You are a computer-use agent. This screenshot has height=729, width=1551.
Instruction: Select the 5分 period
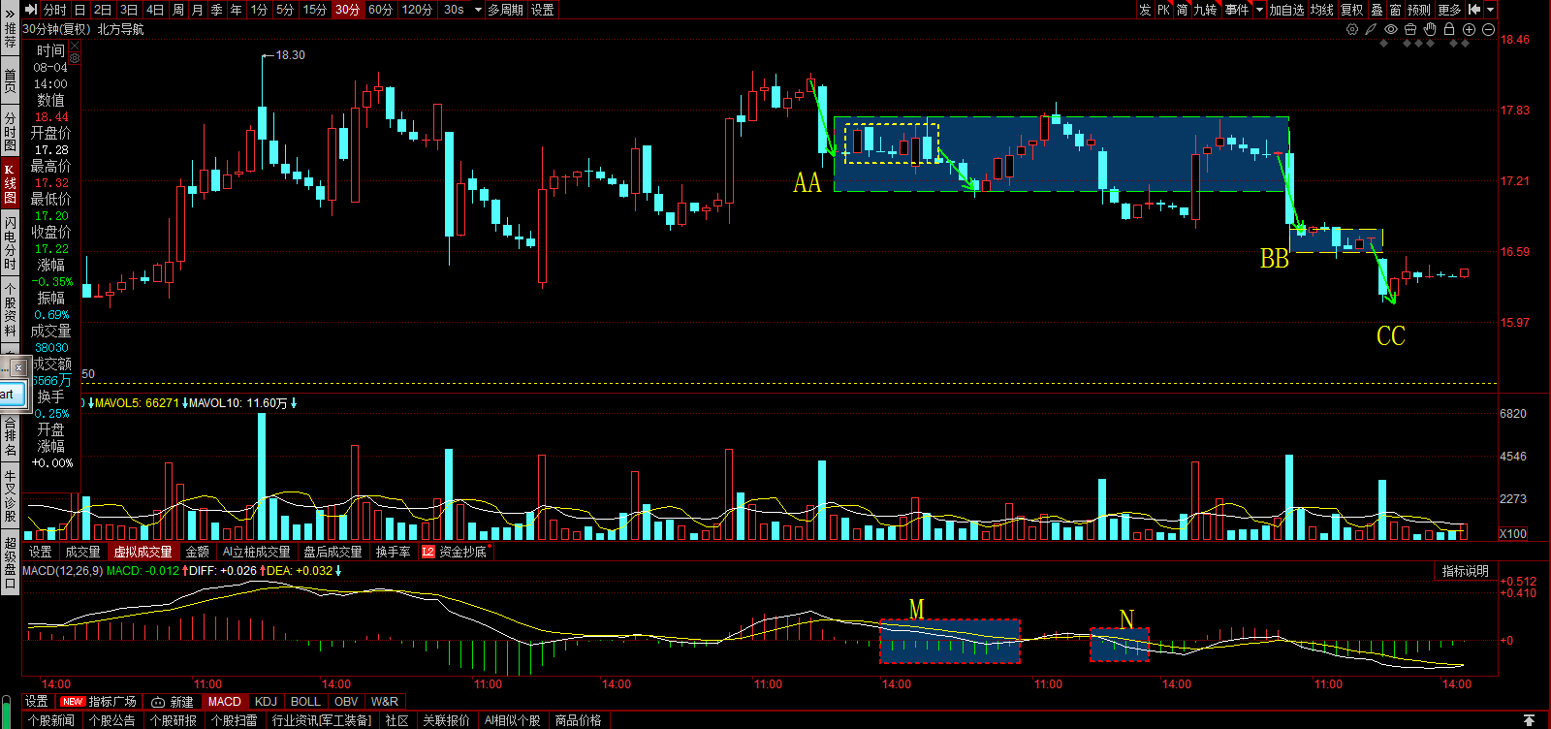click(x=285, y=9)
